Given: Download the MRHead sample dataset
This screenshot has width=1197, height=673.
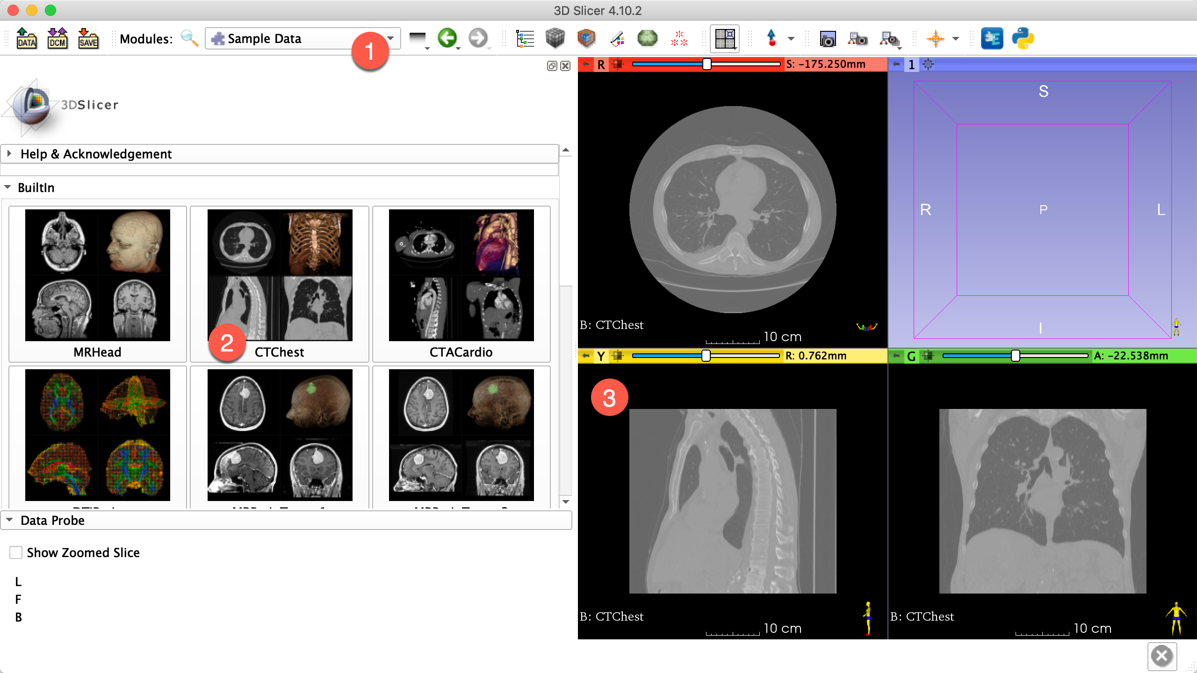Looking at the screenshot, I should click(x=97, y=284).
